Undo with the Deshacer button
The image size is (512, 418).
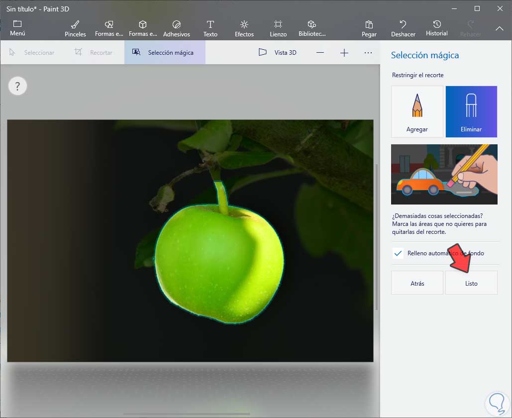click(403, 29)
